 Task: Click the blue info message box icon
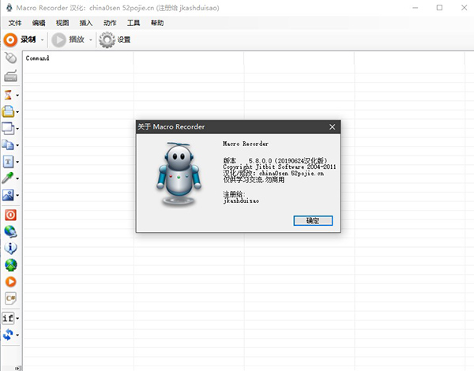click(10, 248)
